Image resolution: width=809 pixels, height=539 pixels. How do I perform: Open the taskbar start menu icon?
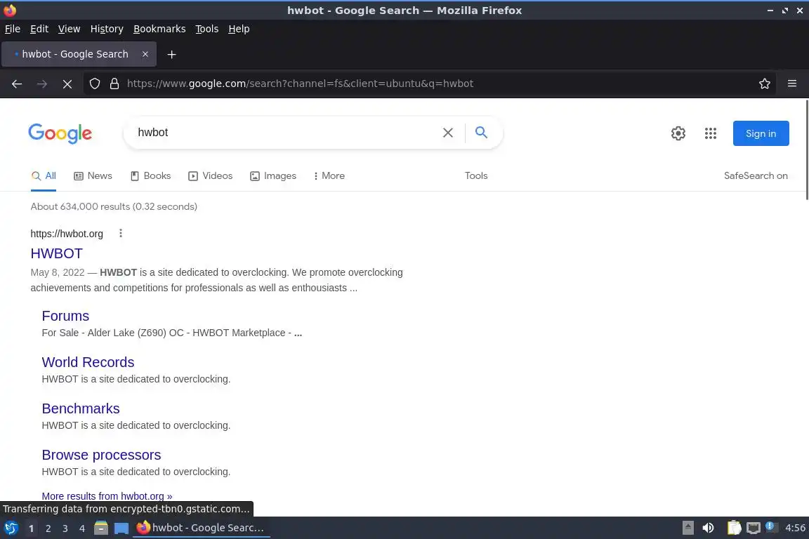tap(11, 528)
